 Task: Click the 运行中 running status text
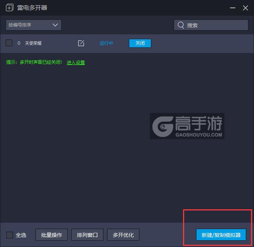pos(106,43)
